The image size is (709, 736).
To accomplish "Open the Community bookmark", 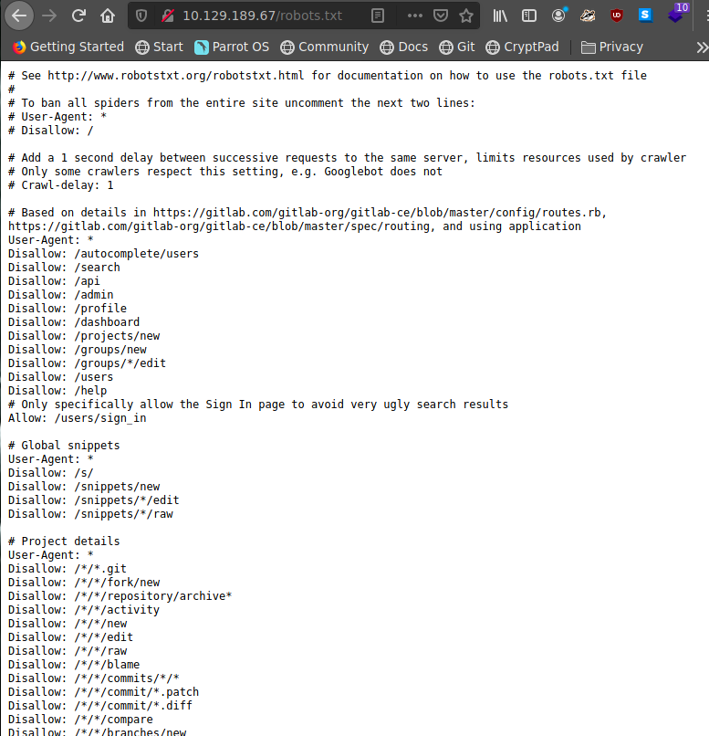I will coord(325,47).
